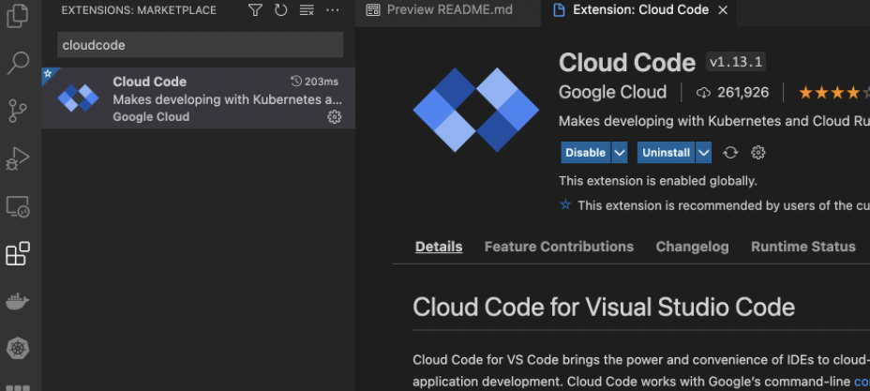Open the Search view in activity bar
Viewport: 870px width, 391px height.
pos(18,63)
